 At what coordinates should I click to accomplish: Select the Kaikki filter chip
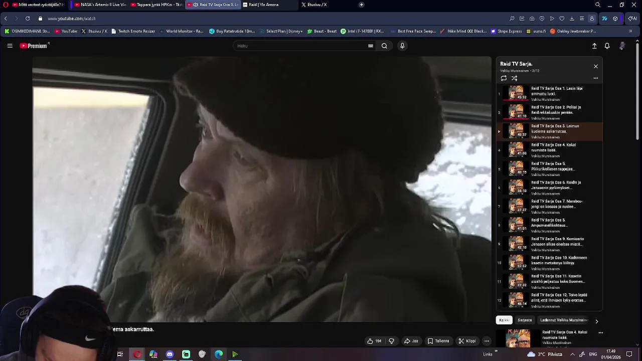click(x=504, y=320)
